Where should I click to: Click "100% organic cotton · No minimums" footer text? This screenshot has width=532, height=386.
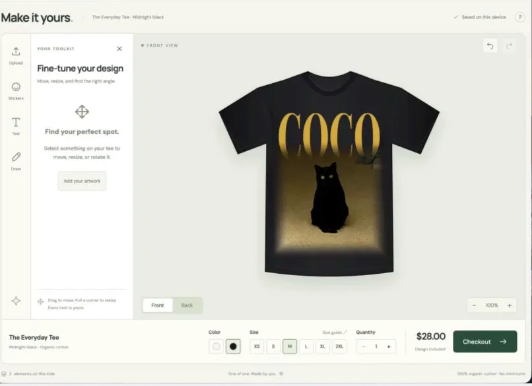point(491,373)
